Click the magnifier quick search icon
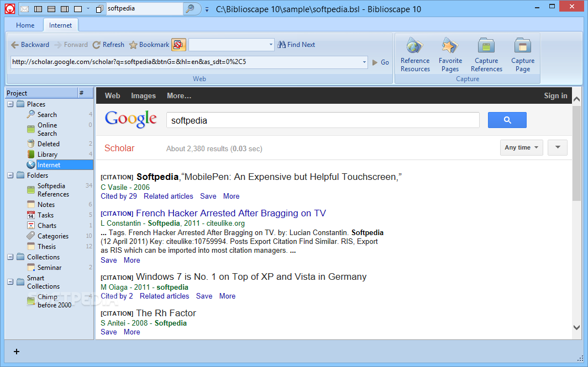Screen dimensions: 588x367 (x=190, y=9)
